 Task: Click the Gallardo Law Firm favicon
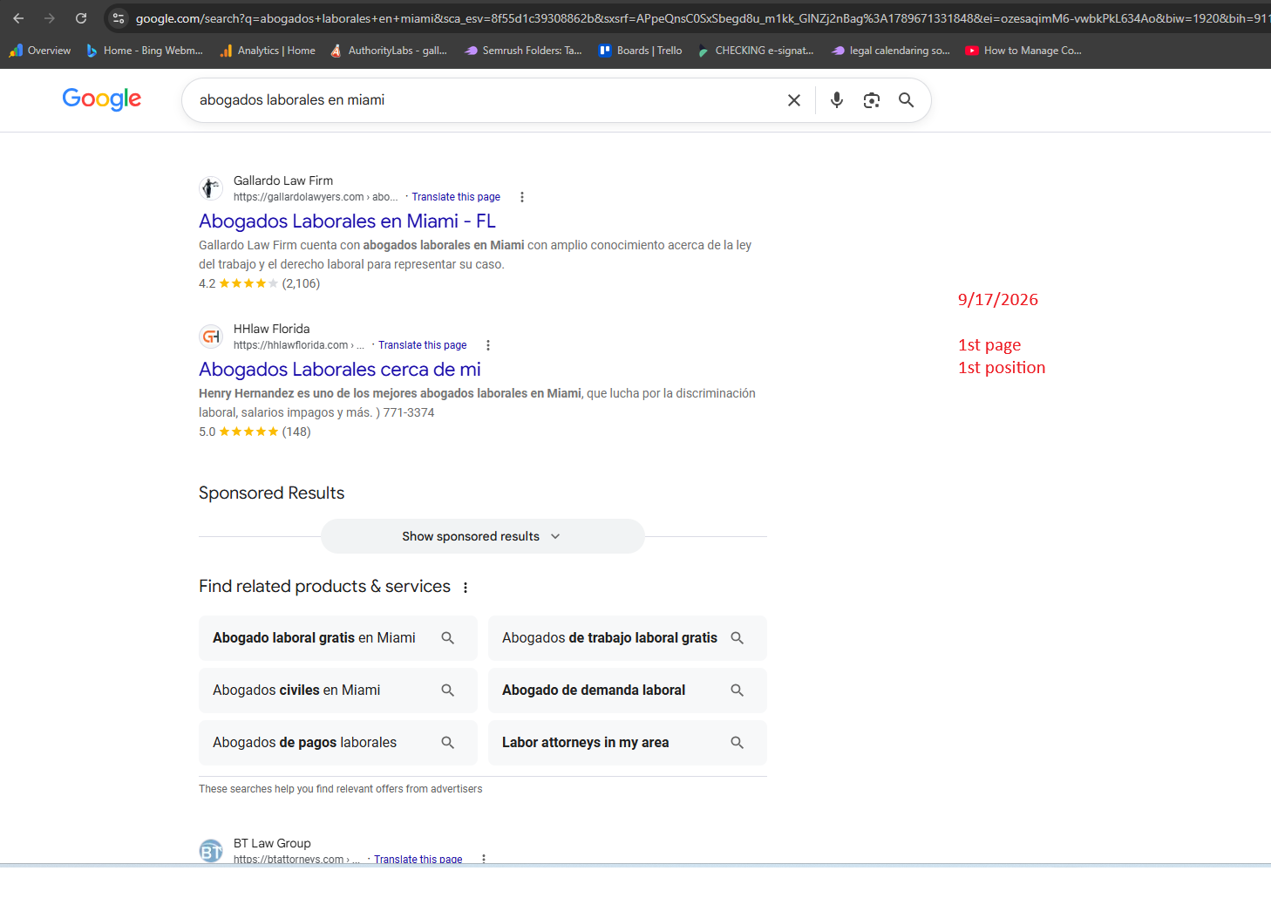pyautogui.click(x=211, y=188)
